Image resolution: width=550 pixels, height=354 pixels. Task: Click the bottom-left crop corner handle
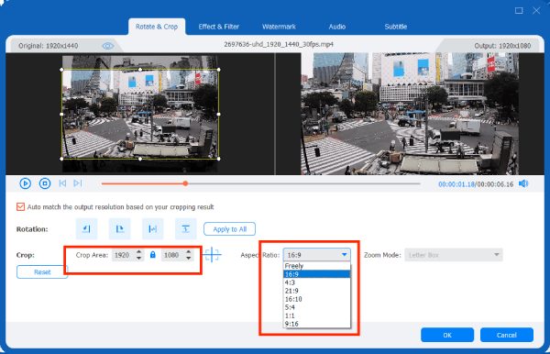click(62, 159)
